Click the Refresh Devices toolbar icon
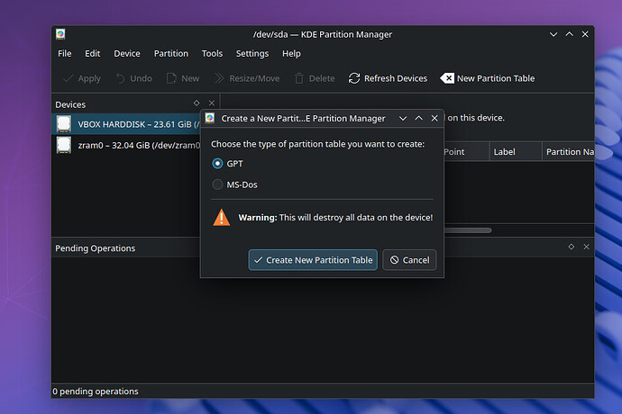The image size is (622, 414). pos(354,78)
